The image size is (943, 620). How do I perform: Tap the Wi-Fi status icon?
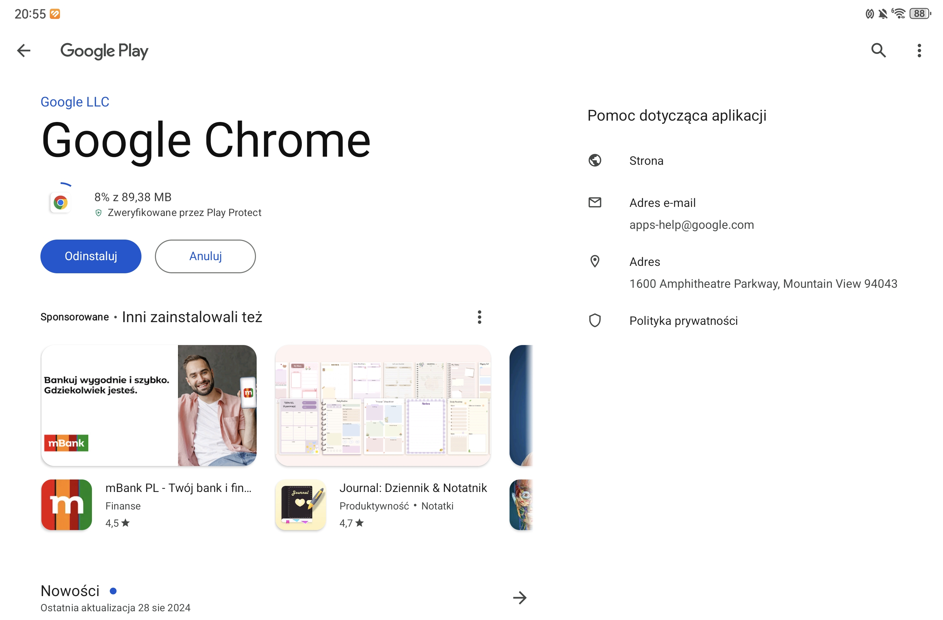point(898,13)
